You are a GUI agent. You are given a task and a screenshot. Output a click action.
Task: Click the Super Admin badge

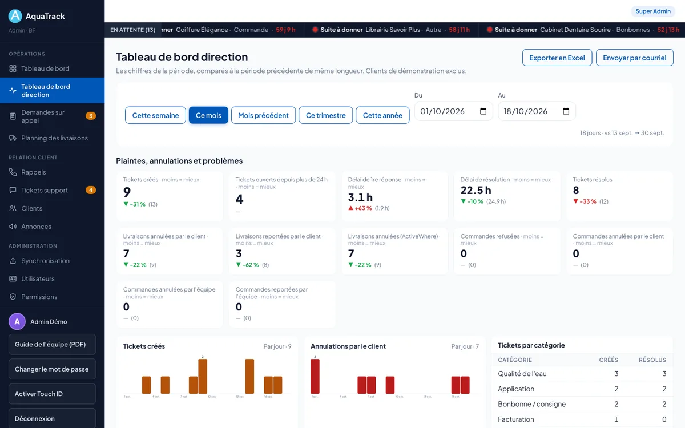653,11
